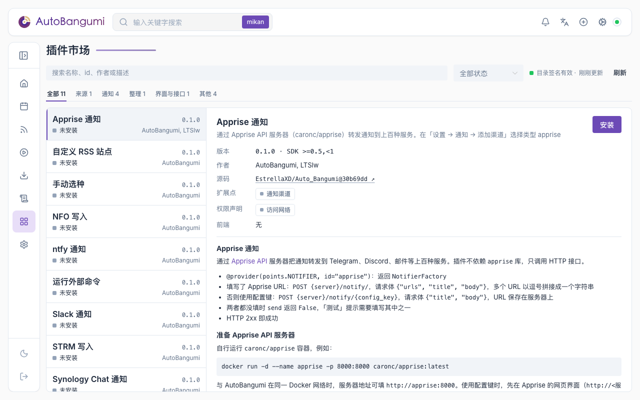Image resolution: width=640 pixels, height=400 pixels.
Task: Click the 刷新 refresh button
Action: click(x=620, y=73)
